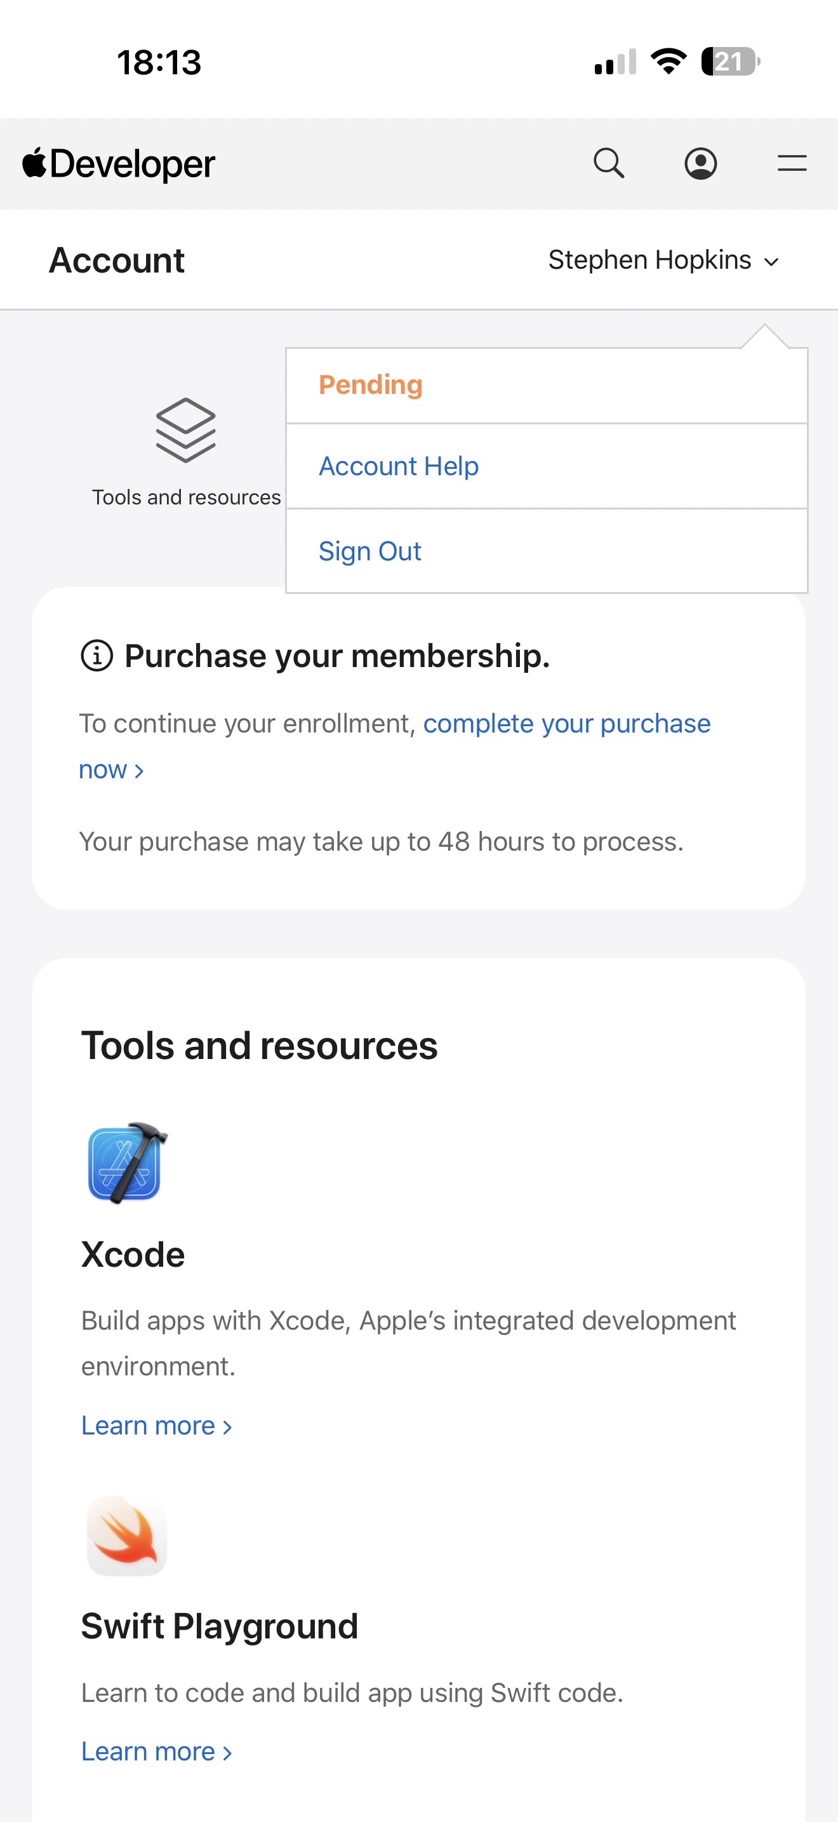Tap the account profile icon
This screenshot has width=838, height=1822.
point(700,163)
